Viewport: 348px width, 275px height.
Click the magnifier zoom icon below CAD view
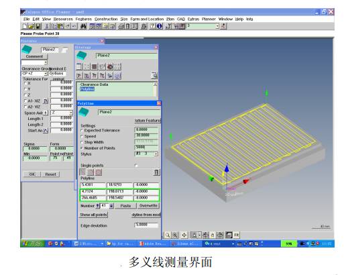tap(168, 235)
